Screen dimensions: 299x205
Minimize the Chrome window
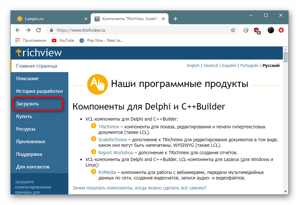[251, 15]
